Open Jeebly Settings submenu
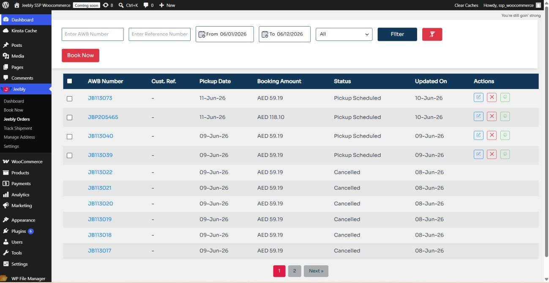Screen dimensions: 549x283 [11, 146]
